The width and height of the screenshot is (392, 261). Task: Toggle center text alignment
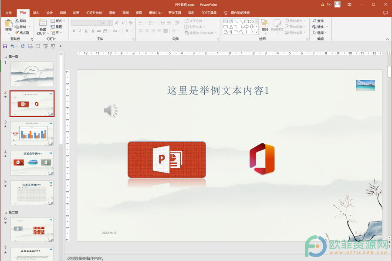coord(147,31)
